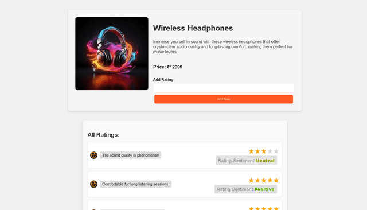Select fifth gray star of phenomenal review
Viewport: 367px width, 210px height.
(x=276, y=151)
